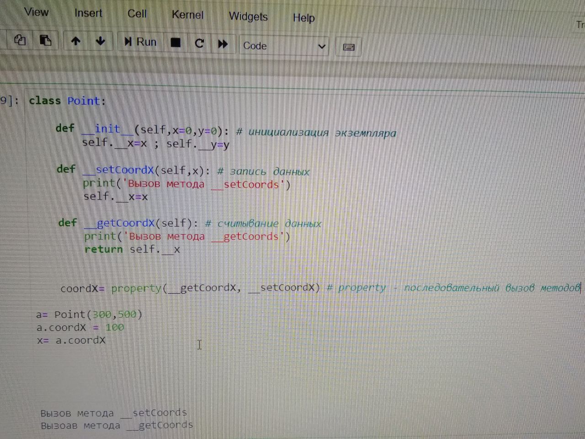Viewport: 585px width, 439px height.
Task: Open the Insert menu
Action: 88,13
